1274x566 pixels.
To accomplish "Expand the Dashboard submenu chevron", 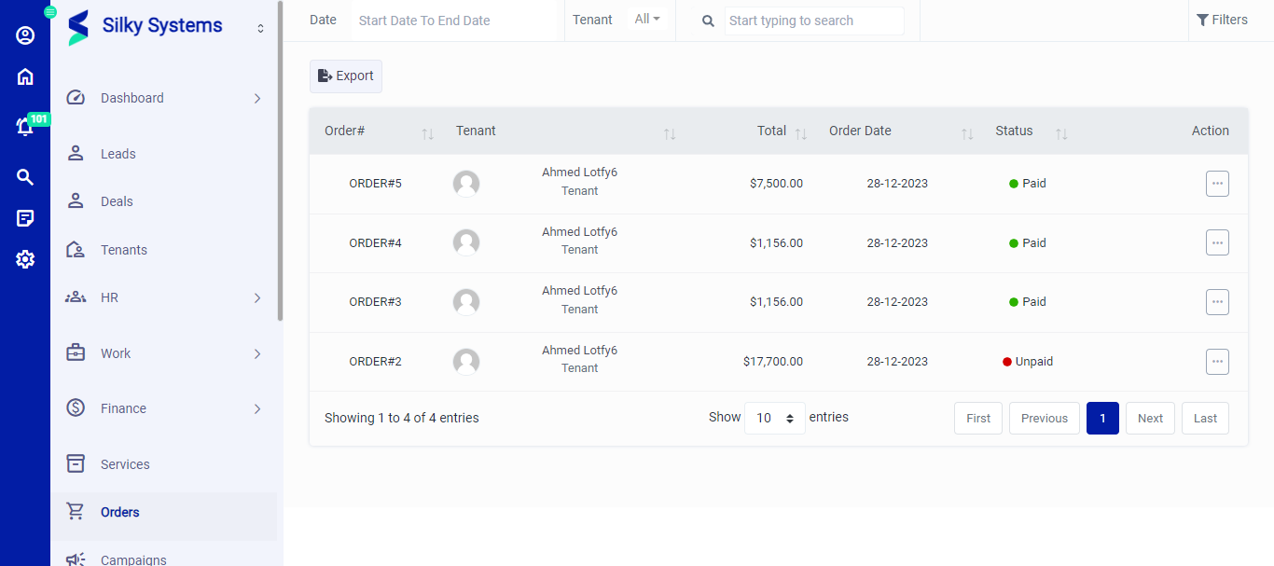I will click(257, 98).
